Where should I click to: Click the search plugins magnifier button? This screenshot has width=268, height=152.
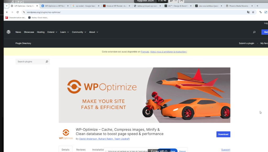tap(47, 62)
